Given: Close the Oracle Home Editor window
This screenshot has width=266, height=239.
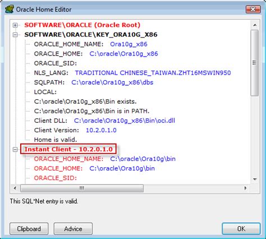Looking at the screenshot, I should click(253, 9).
